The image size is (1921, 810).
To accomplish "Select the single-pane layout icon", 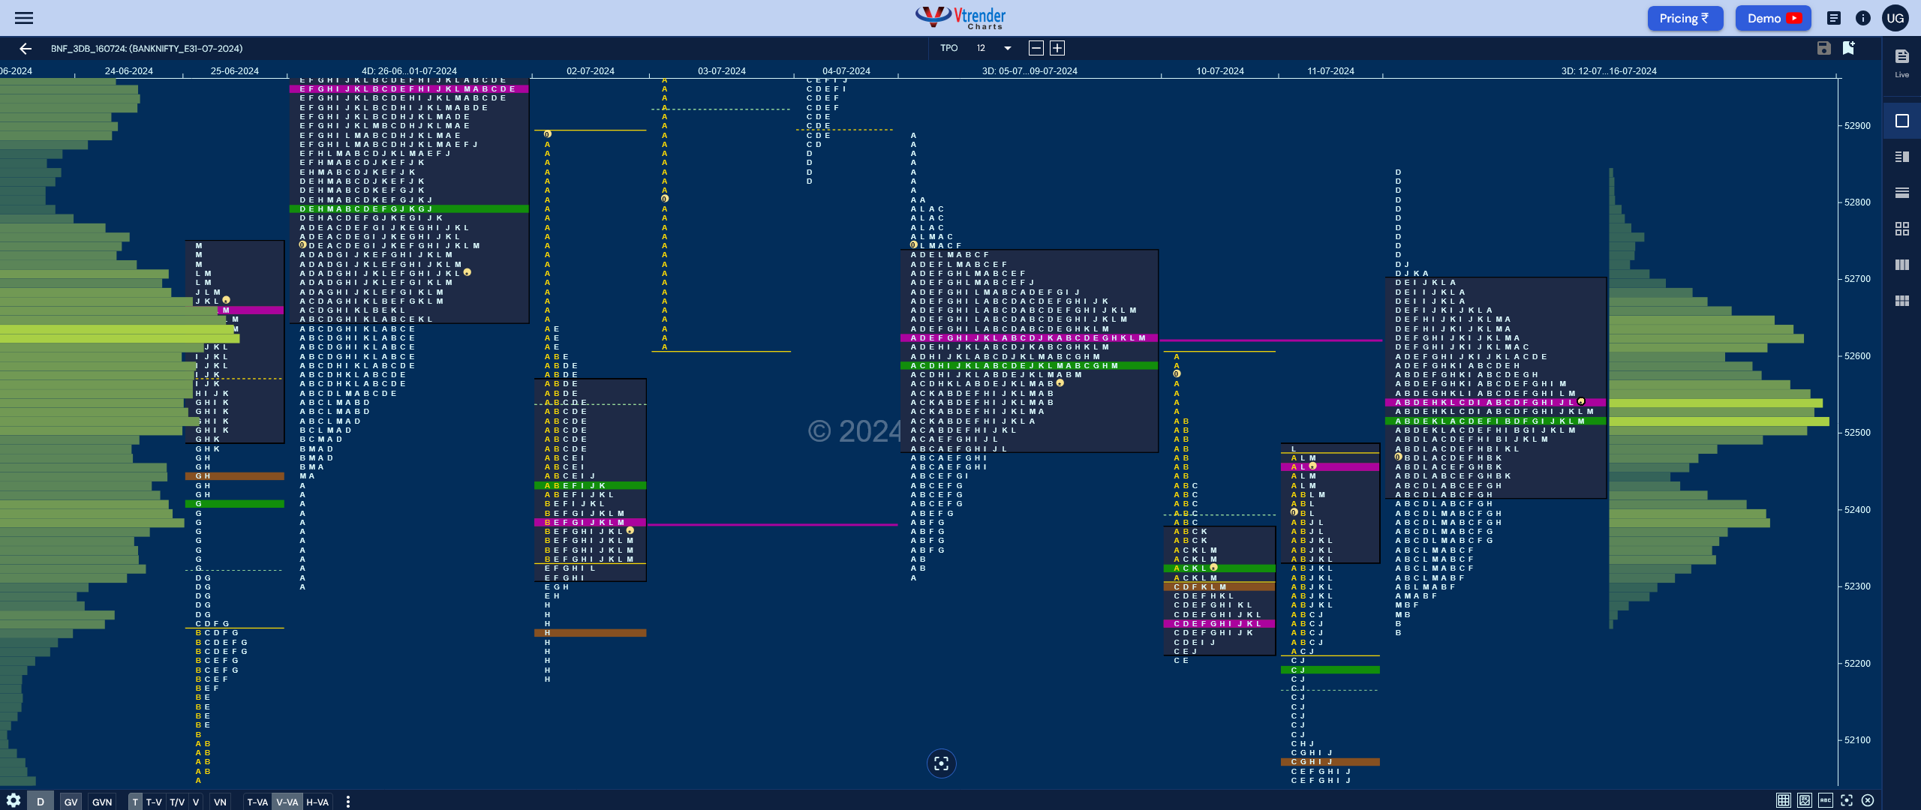I will pos(1902,121).
